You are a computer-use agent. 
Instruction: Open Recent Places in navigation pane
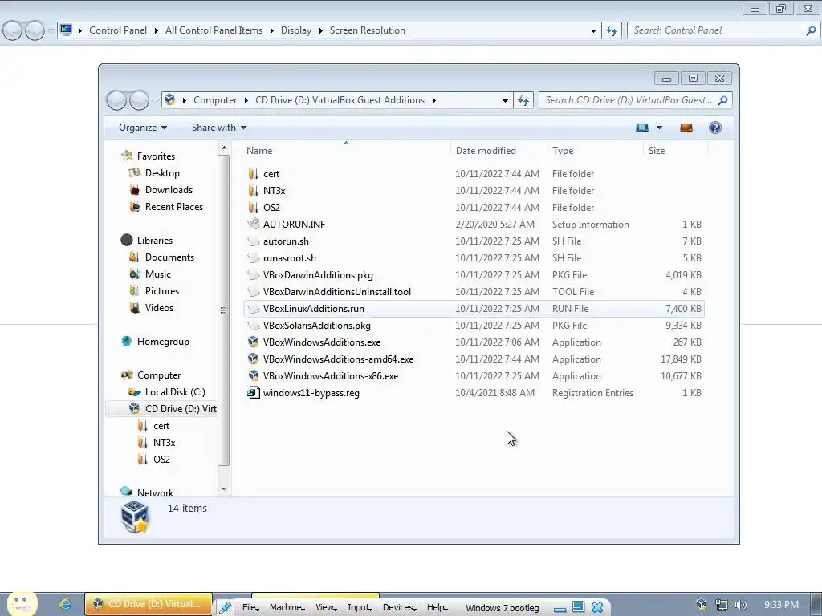pos(173,207)
